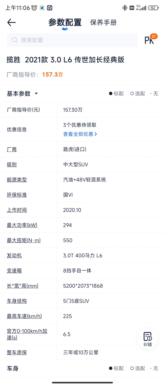Image resolution: width=165 pixels, height=386 pixels.
Task: Expand the 基本参数 dropdown arrow
Action: click(x=36, y=93)
